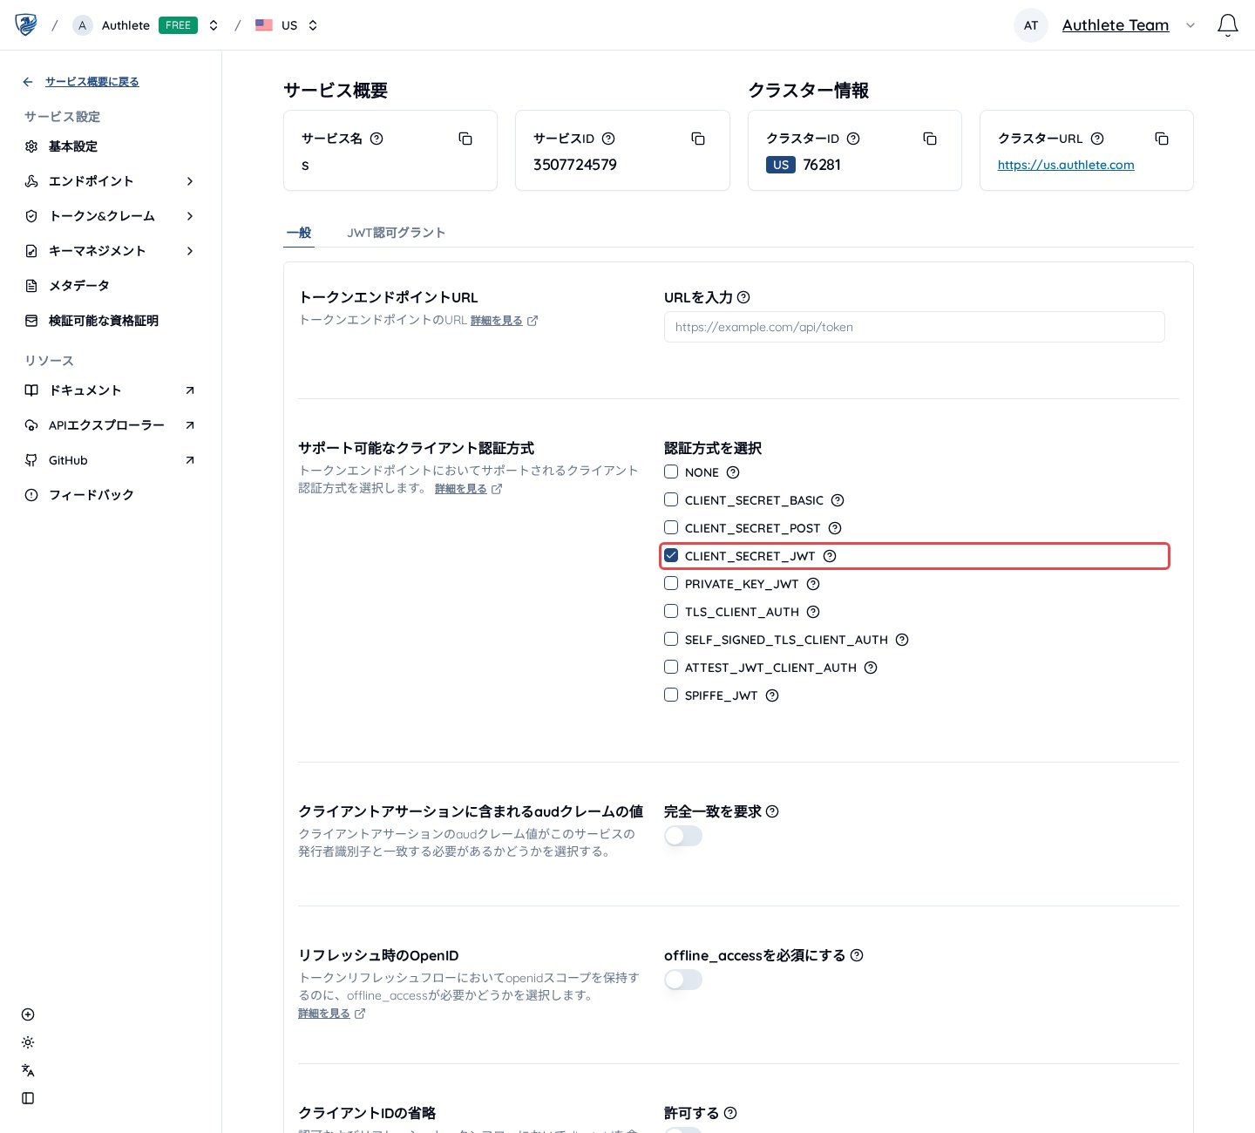
Task: Show help for サービスID
Action: coord(608,139)
